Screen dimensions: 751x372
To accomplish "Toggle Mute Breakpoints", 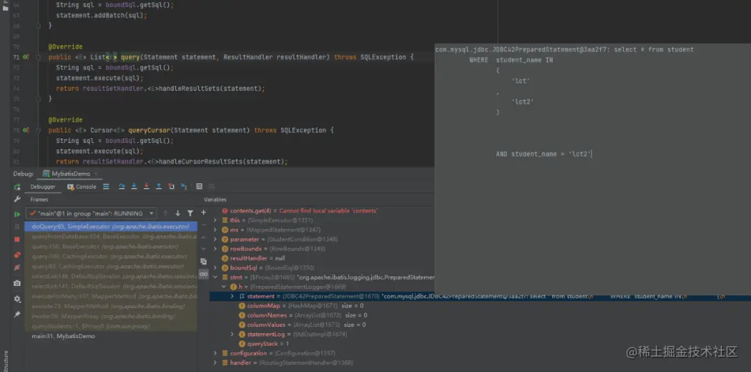I will click(17, 267).
